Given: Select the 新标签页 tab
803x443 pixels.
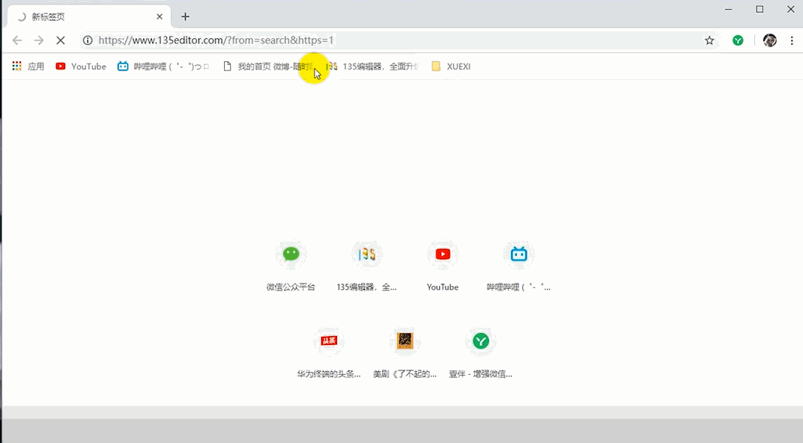Looking at the screenshot, I should 88,17.
